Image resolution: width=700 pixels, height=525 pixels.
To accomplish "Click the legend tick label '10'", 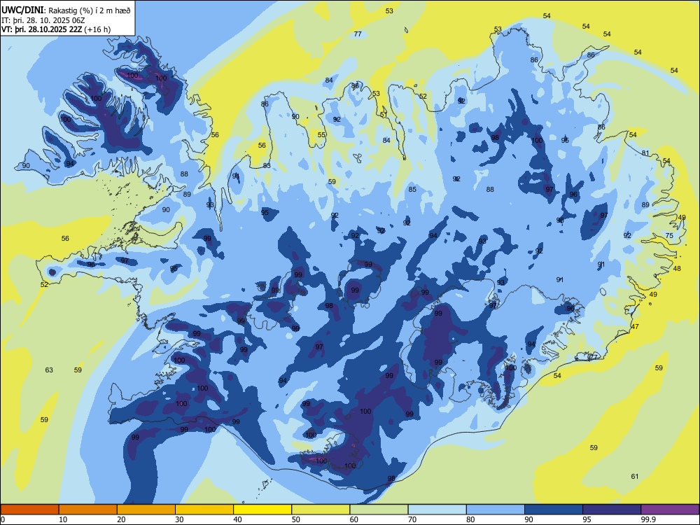I will (x=63, y=519).
